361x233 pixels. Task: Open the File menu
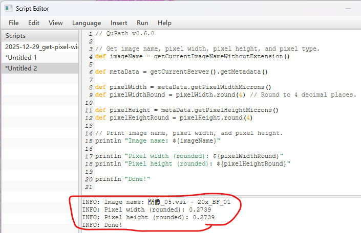click(x=14, y=23)
